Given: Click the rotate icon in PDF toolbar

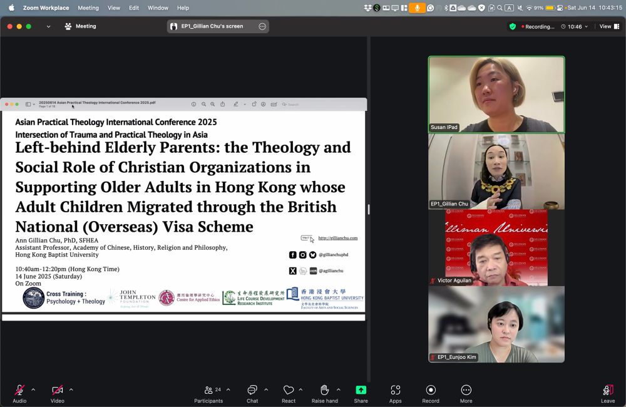Looking at the screenshot, I should pyautogui.click(x=254, y=104).
